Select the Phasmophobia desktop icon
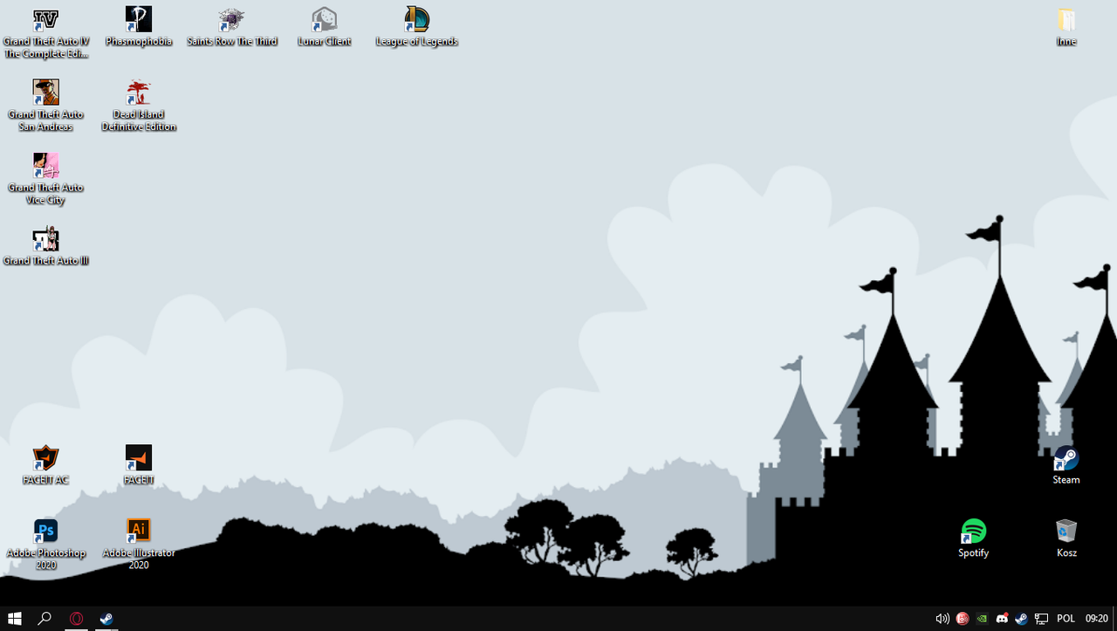 pyautogui.click(x=139, y=27)
